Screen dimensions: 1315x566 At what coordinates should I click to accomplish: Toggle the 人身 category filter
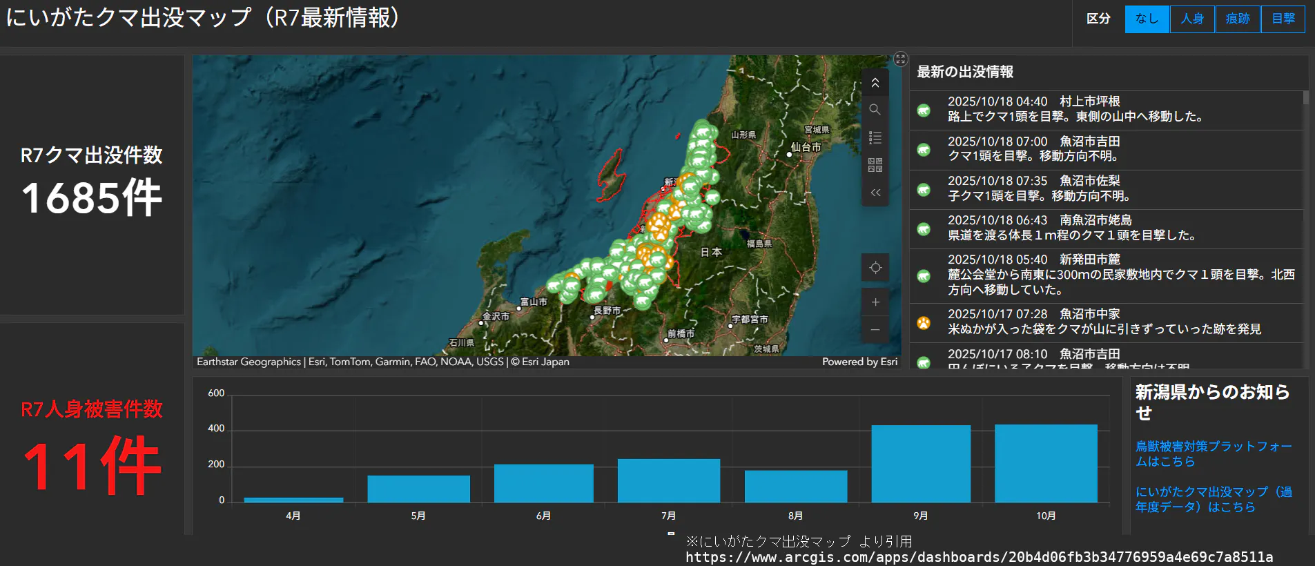[1192, 19]
